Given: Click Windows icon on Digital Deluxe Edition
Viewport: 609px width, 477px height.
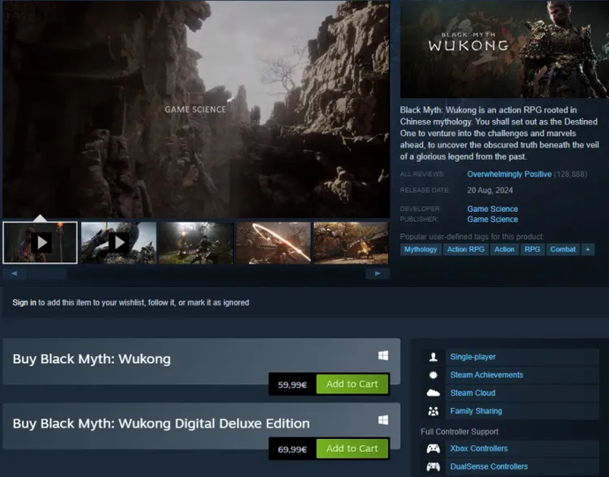Looking at the screenshot, I should [x=383, y=420].
